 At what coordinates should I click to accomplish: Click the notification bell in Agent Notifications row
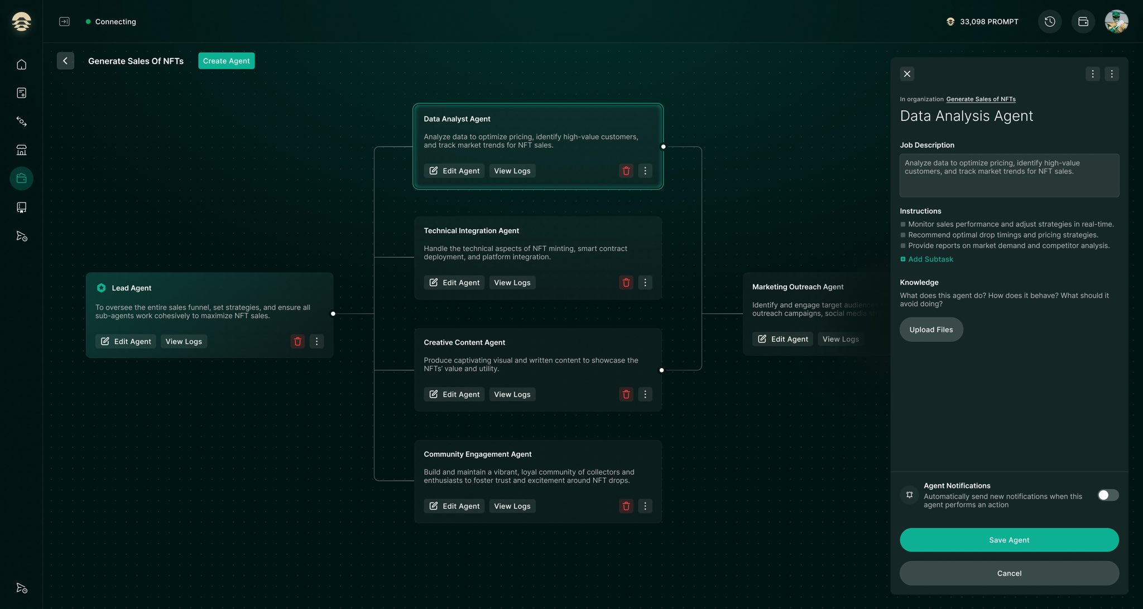click(x=909, y=495)
